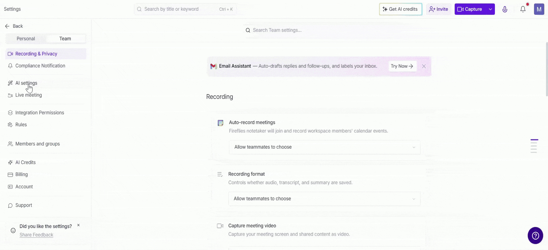The image size is (548, 250).
Task: Click the Back arrow icon
Action: pos(7,26)
